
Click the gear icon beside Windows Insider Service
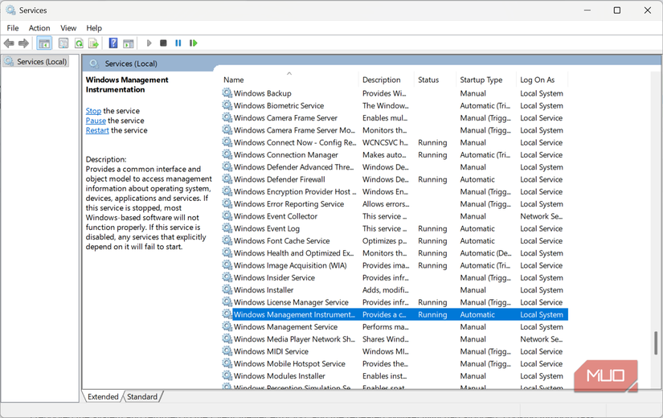(227, 277)
